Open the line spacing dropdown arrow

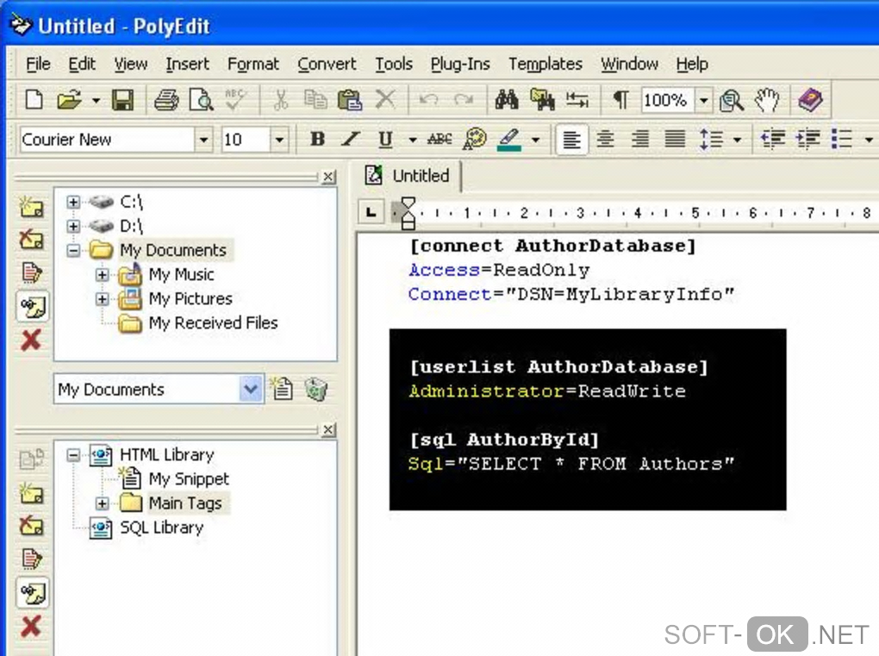[x=737, y=140]
